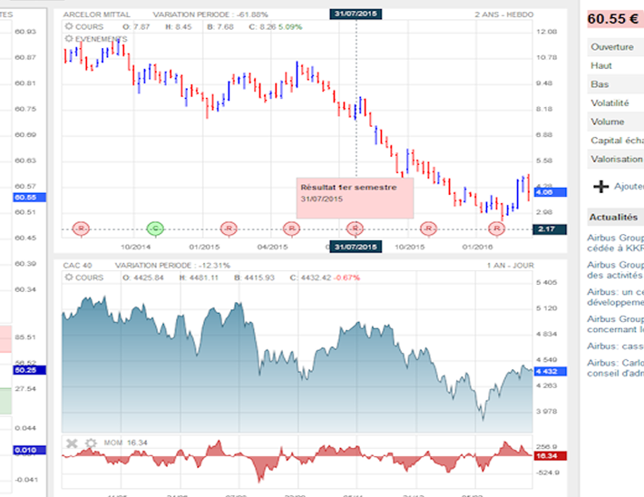Screen dimensions: 644x497
Task: Click the 04/2015 date axis label
Action: [x=272, y=248]
